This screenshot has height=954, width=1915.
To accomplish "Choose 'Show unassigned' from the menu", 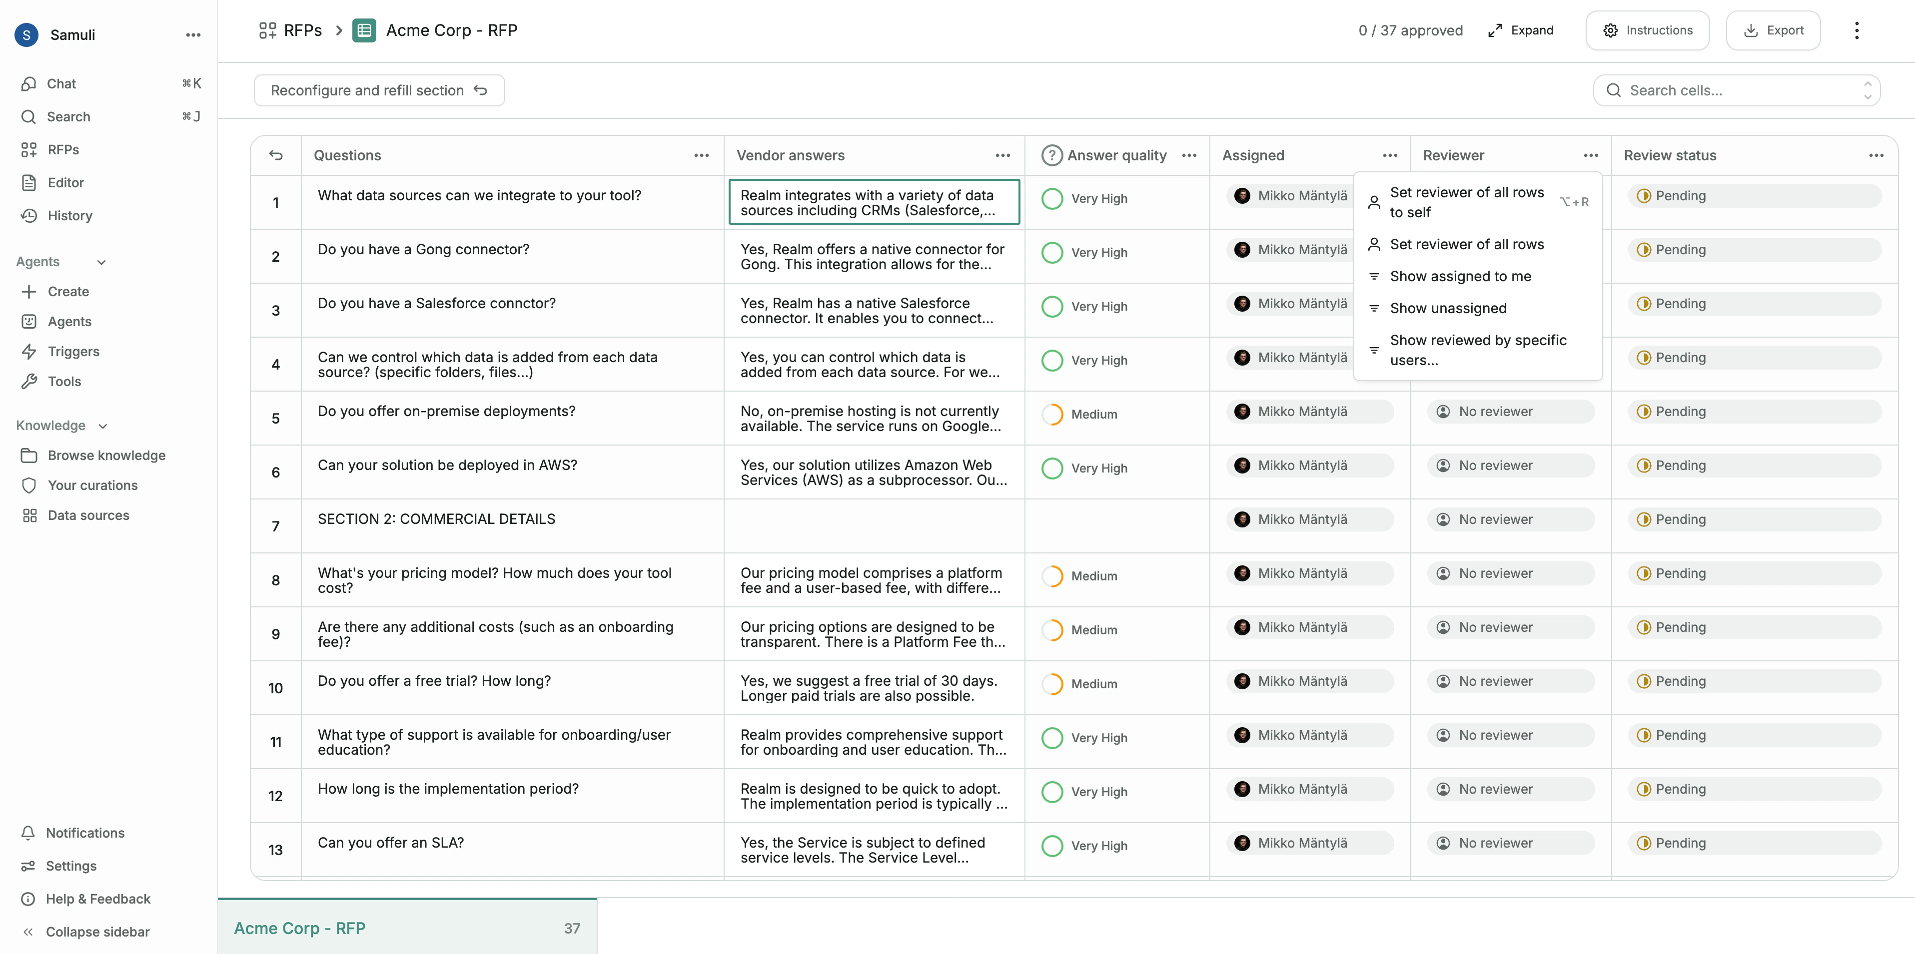I will click(x=1447, y=308).
